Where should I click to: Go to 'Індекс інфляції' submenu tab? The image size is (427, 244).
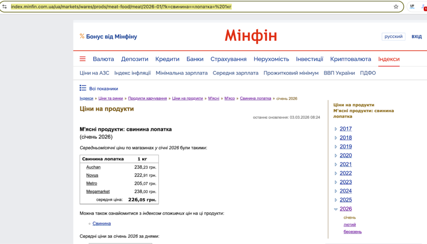132,73
